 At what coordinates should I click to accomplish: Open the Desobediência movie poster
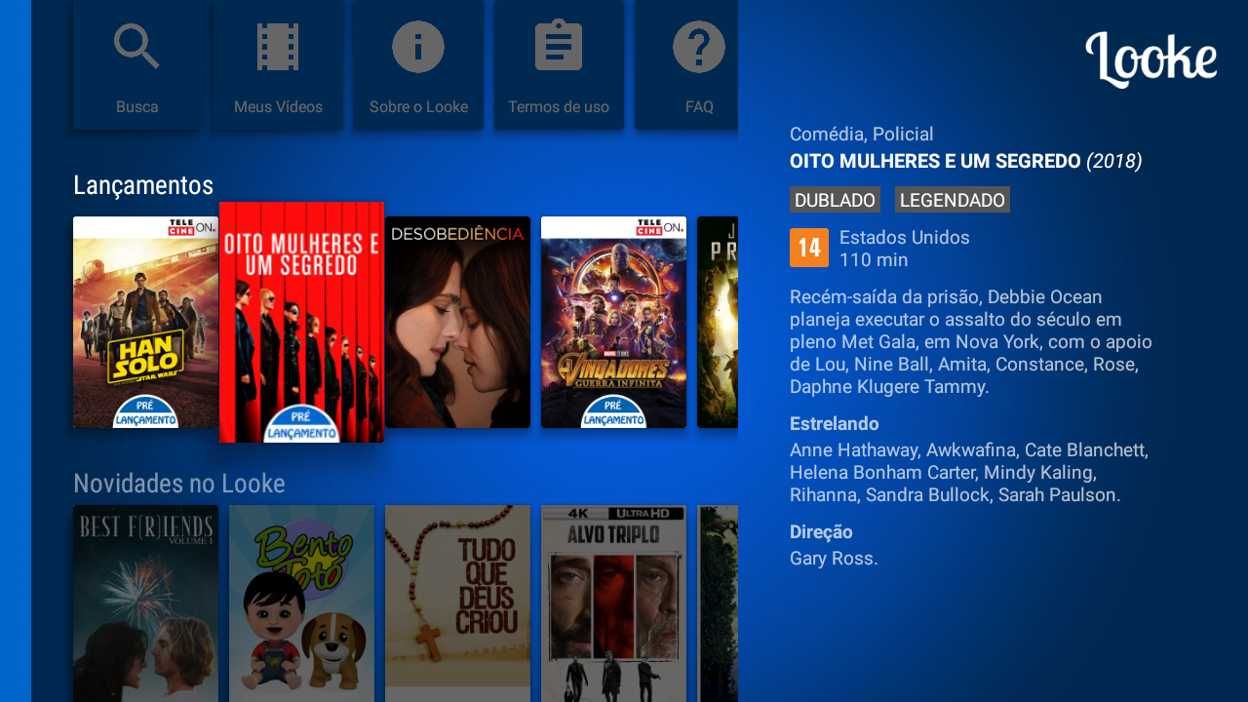457,322
